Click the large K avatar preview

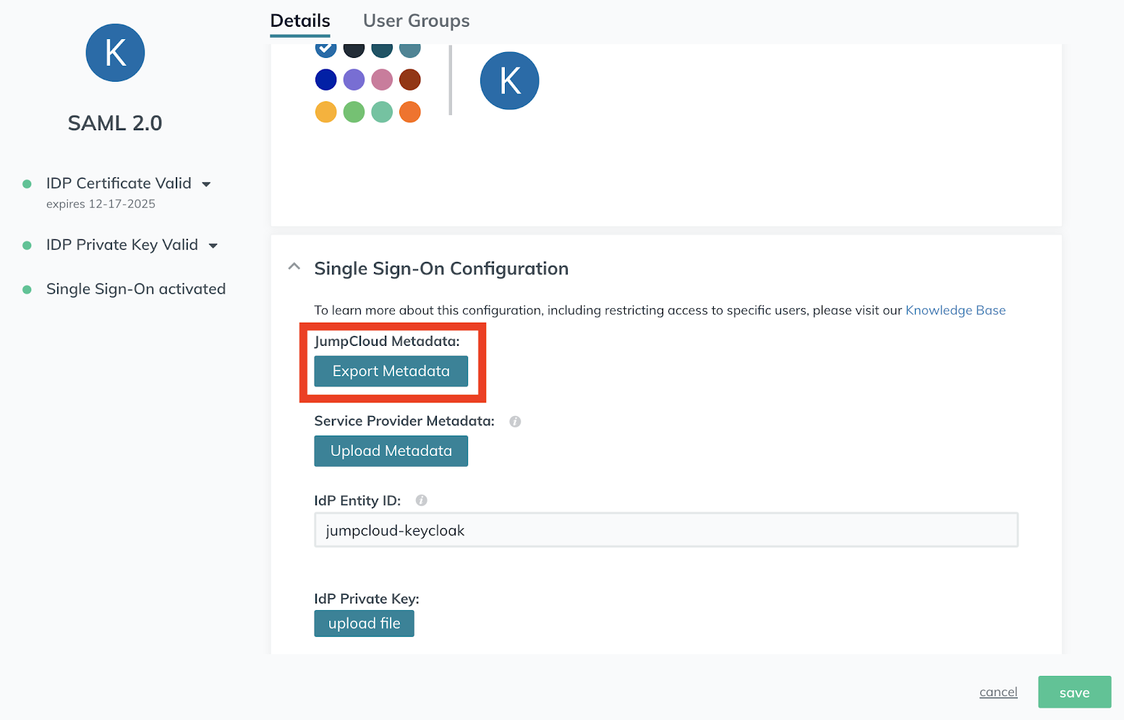tap(509, 80)
